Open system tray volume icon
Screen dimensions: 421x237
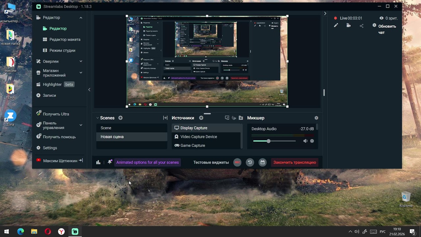click(357, 232)
